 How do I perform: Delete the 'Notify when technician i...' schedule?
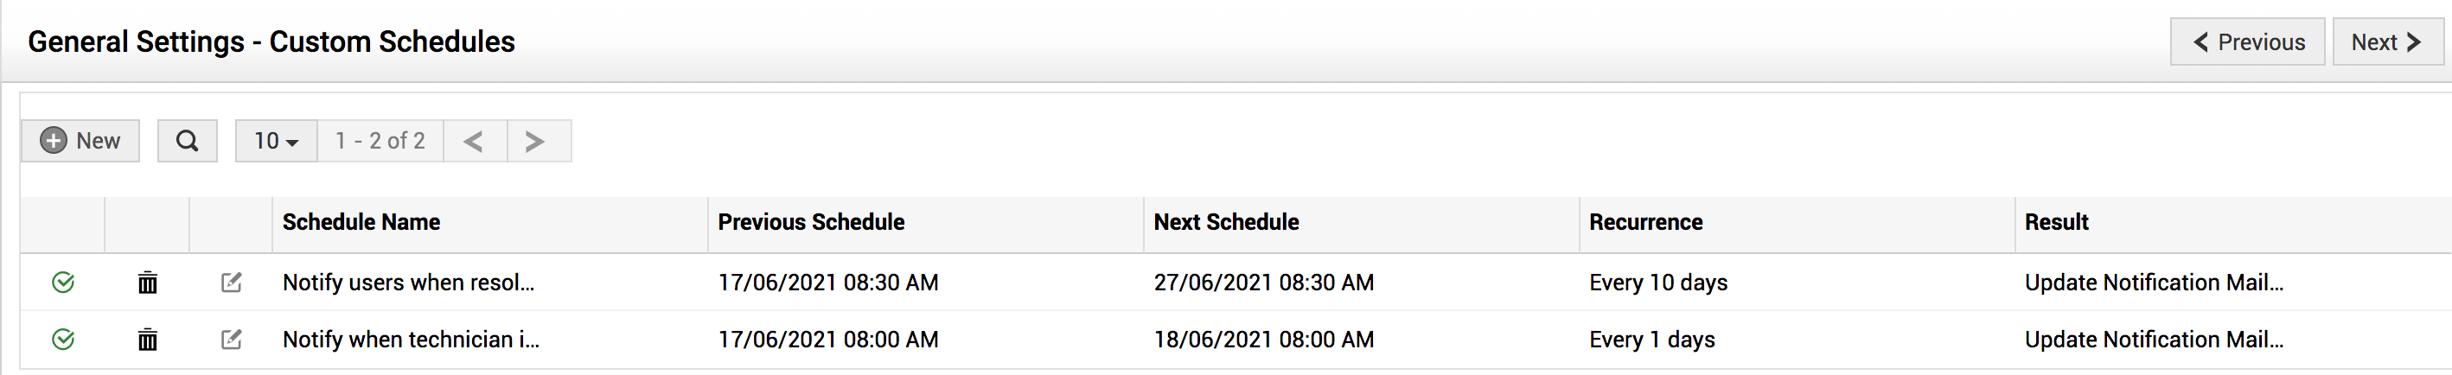click(148, 340)
